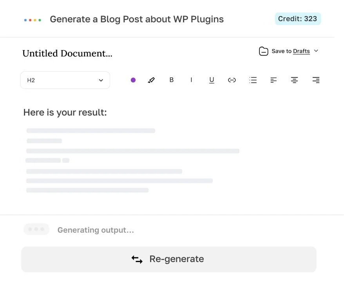Apply italic formatting
The image size is (344, 293).
point(191,80)
